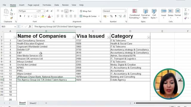Click the Fill down icon

(x=186, y=14)
